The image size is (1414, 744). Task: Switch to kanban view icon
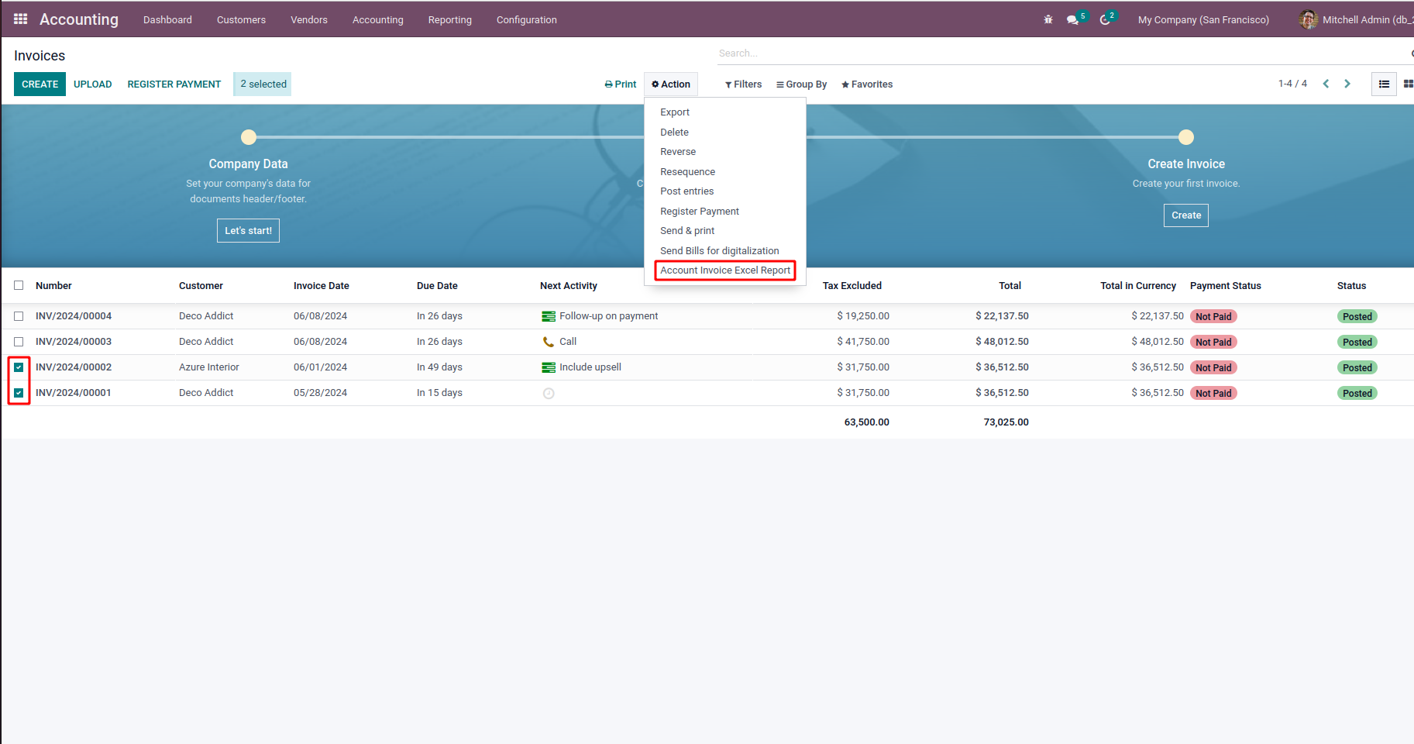pos(1408,84)
